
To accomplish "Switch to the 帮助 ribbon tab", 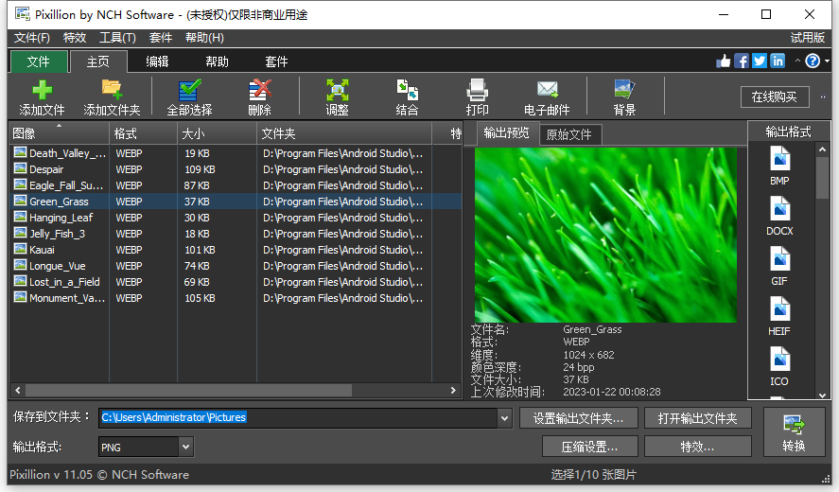I will 217,61.
